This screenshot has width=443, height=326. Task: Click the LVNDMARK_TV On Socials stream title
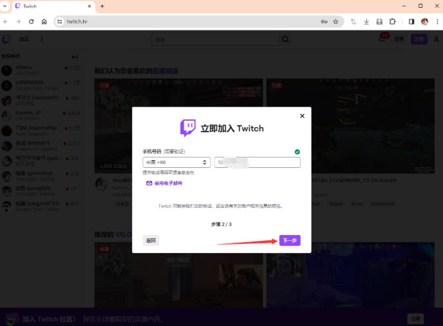pos(354,180)
